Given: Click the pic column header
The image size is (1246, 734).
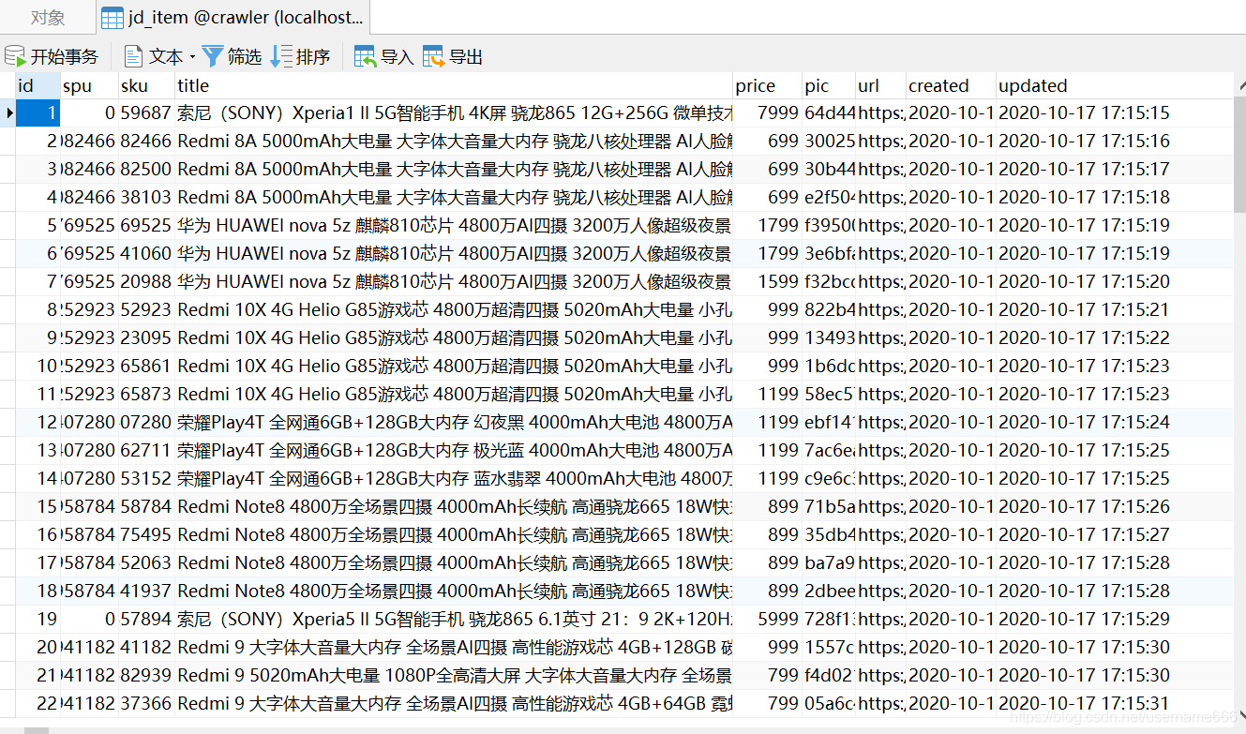Looking at the screenshot, I should click(829, 85).
